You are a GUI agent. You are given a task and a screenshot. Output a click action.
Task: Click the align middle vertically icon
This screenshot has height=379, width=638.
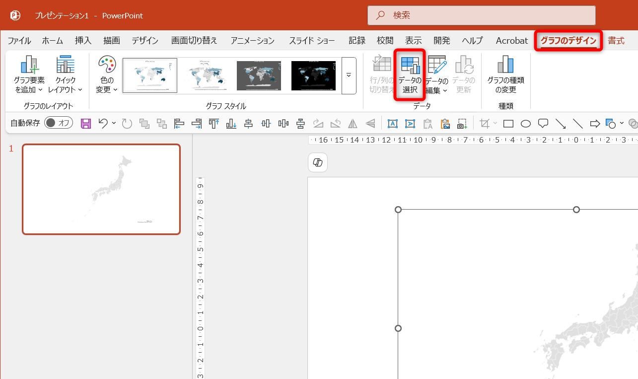point(266,124)
